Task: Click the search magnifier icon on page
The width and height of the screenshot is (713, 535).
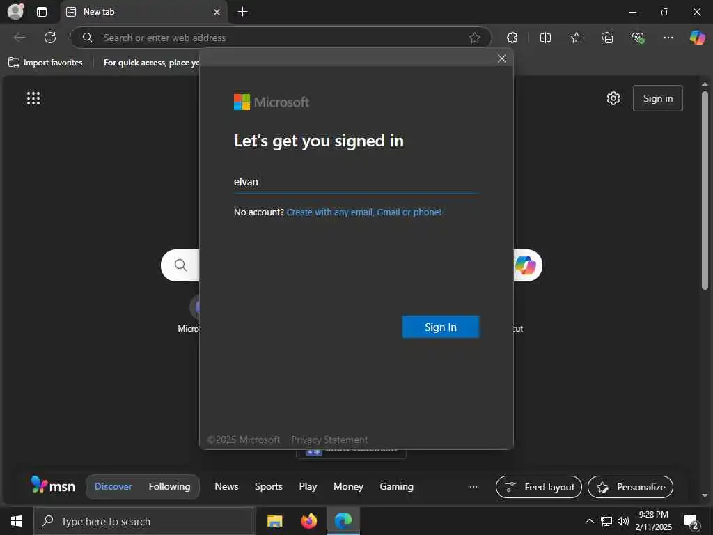Action: point(180,265)
